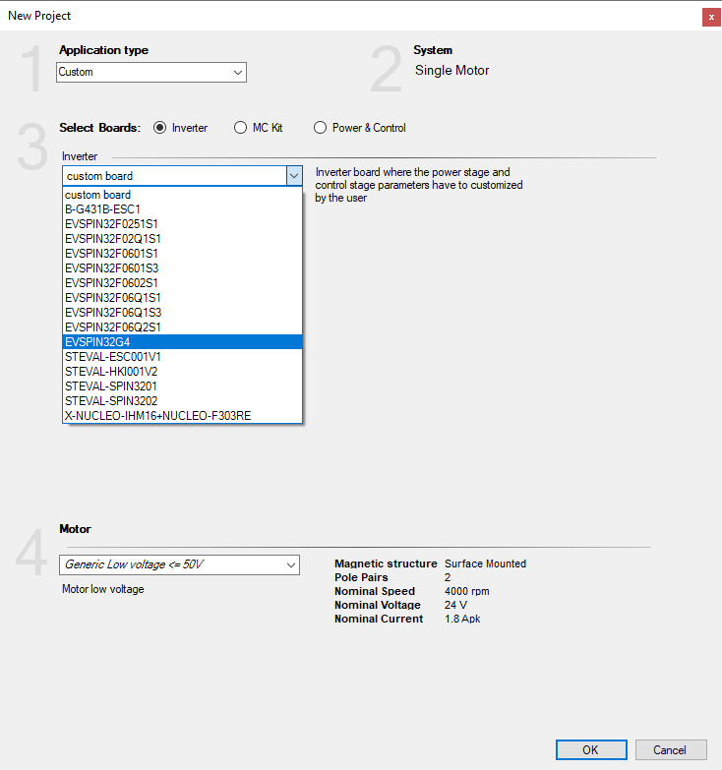Cancel the New Project dialog
Image resolution: width=722 pixels, height=770 pixels.
tap(671, 750)
